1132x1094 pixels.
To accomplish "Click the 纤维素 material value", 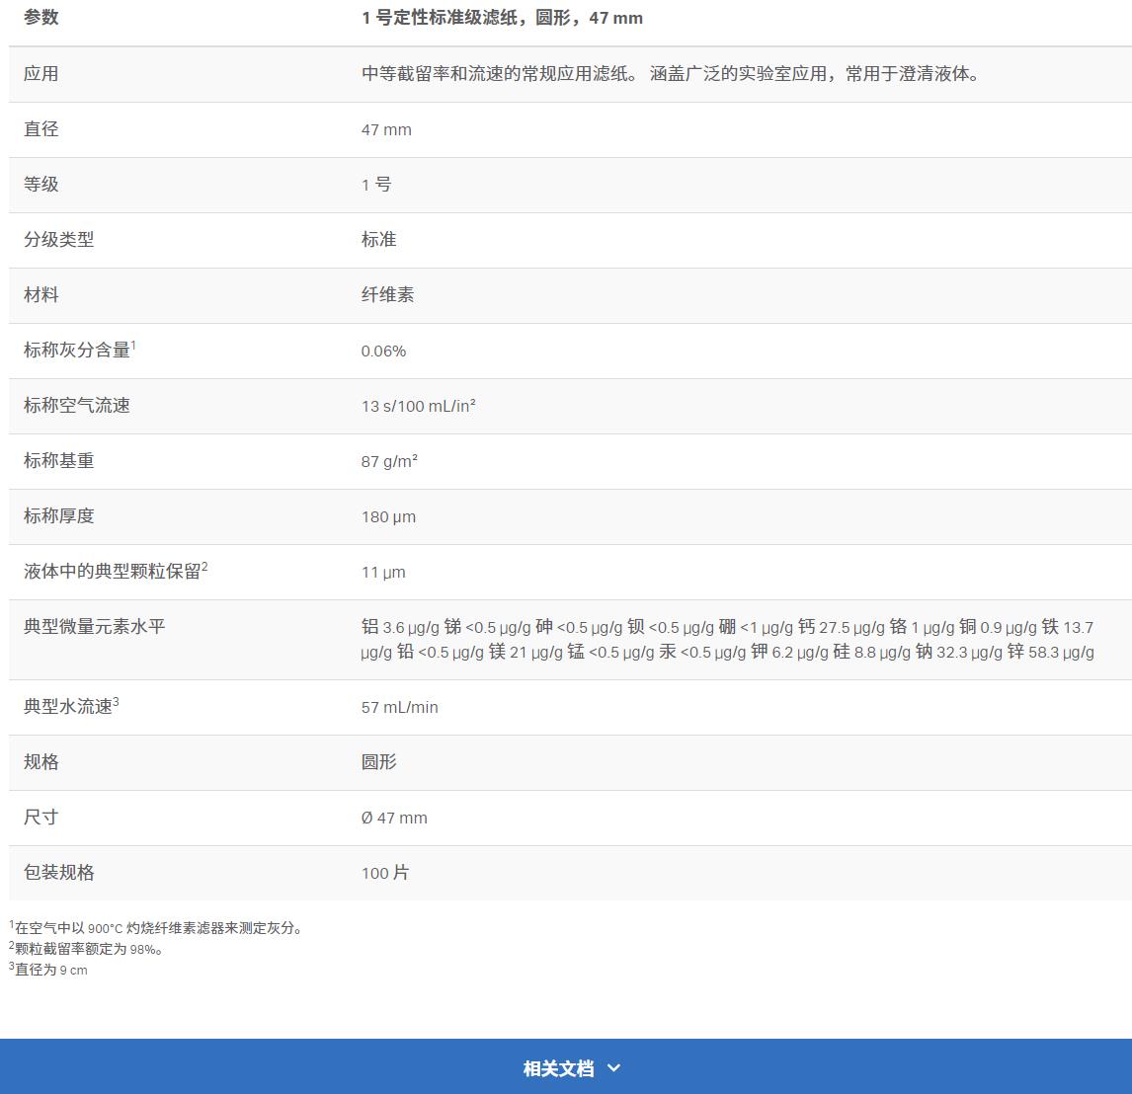I will [387, 295].
